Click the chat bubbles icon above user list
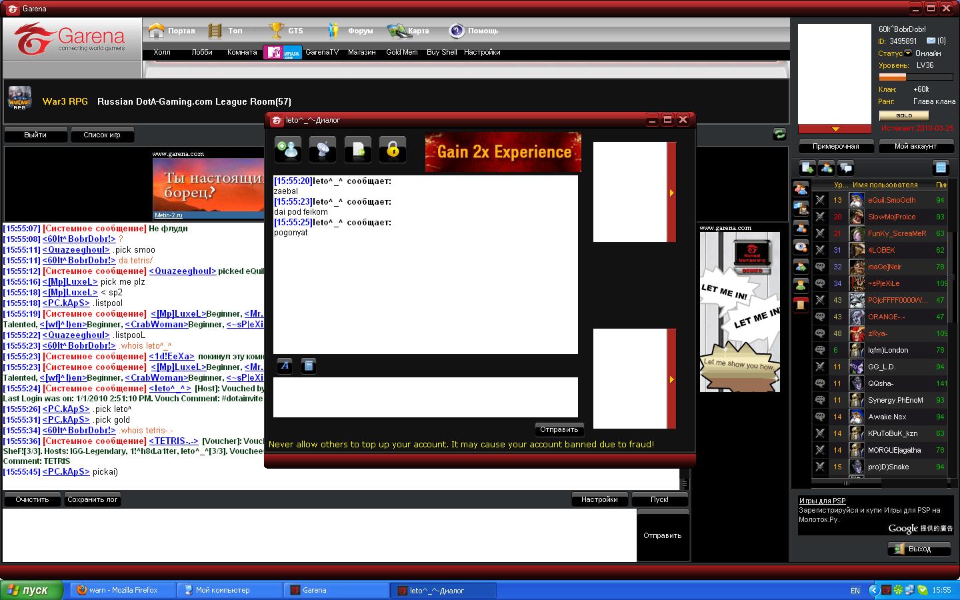This screenshot has height=600, width=960. [x=846, y=168]
